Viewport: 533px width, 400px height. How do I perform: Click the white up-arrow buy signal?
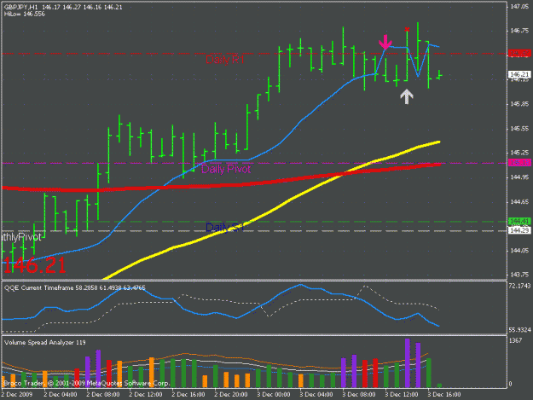407,96
